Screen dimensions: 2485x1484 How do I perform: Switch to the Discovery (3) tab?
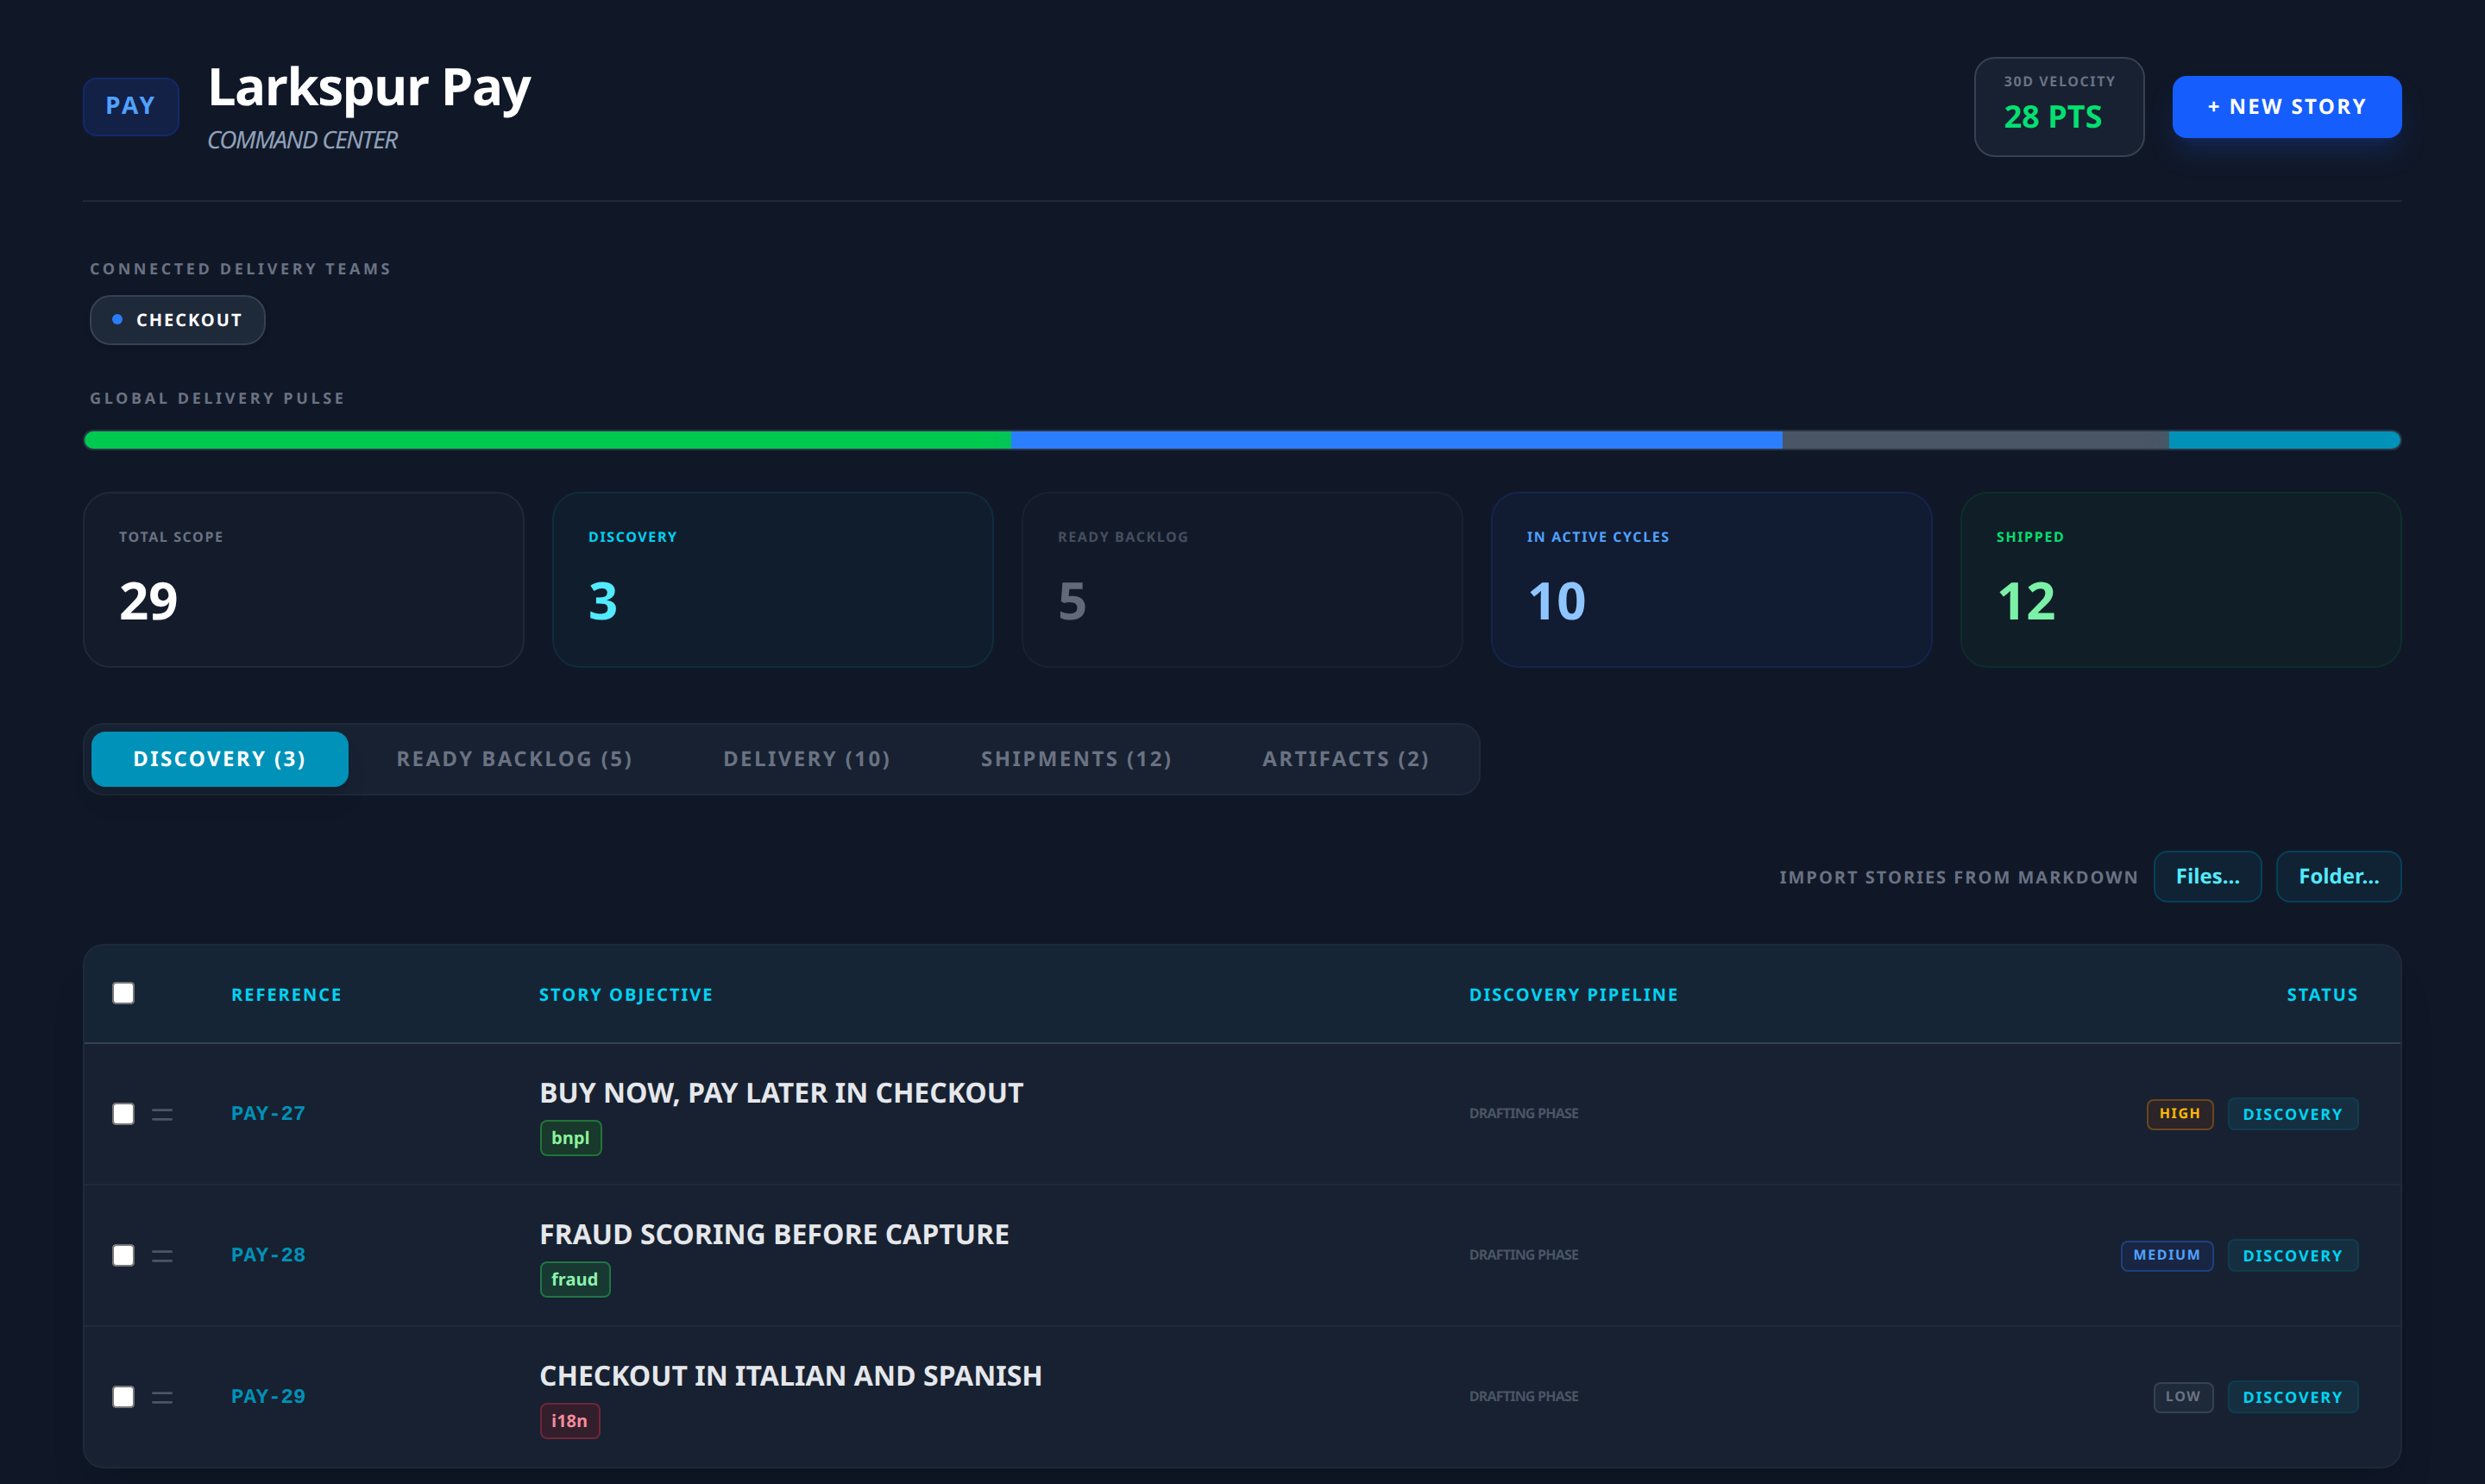pyautogui.click(x=220, y=759)
